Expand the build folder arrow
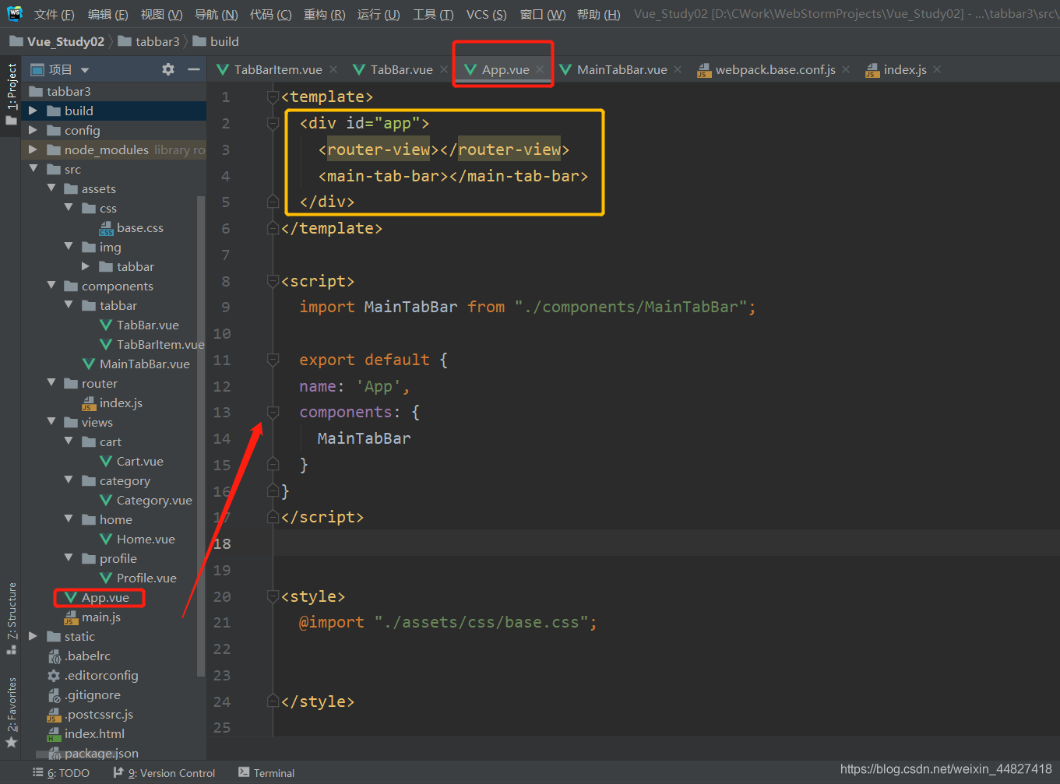This screenshot has width=1060, height=784. click(x=33, y=111)
